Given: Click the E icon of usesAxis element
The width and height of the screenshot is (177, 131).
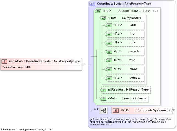Looking at the screenshot, I should coord(4,61).
